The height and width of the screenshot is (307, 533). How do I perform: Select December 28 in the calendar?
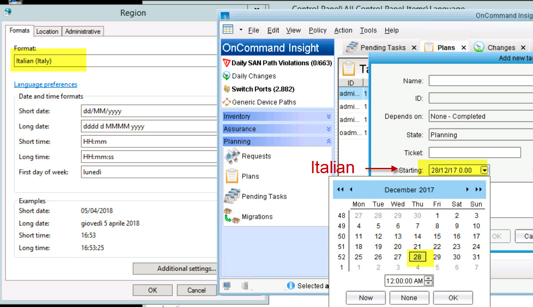417,257
